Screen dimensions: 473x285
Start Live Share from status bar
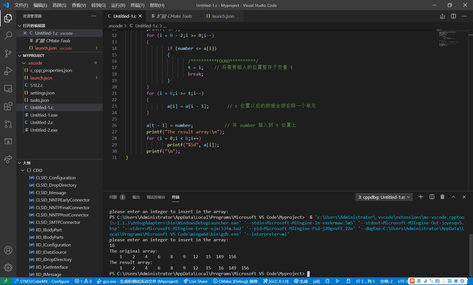click(x=195, y=281)
